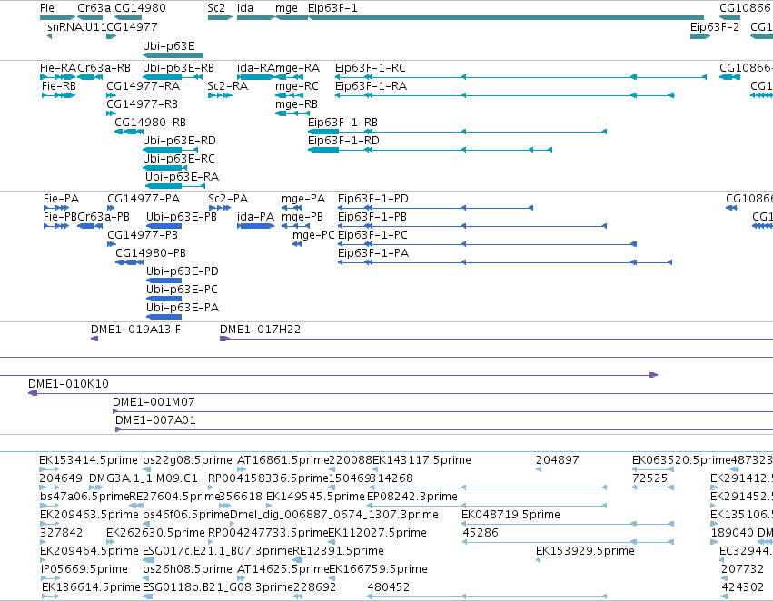The image size is (773, 601).
Task: Open transcript mge-RB
Action: tap(292, 113)
